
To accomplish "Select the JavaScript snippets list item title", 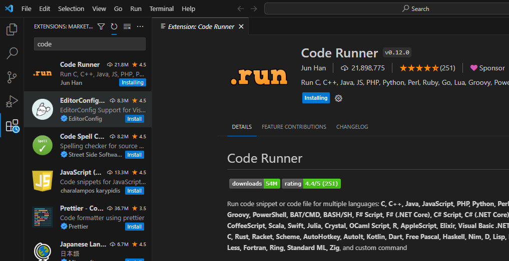I will click(81, 172).
